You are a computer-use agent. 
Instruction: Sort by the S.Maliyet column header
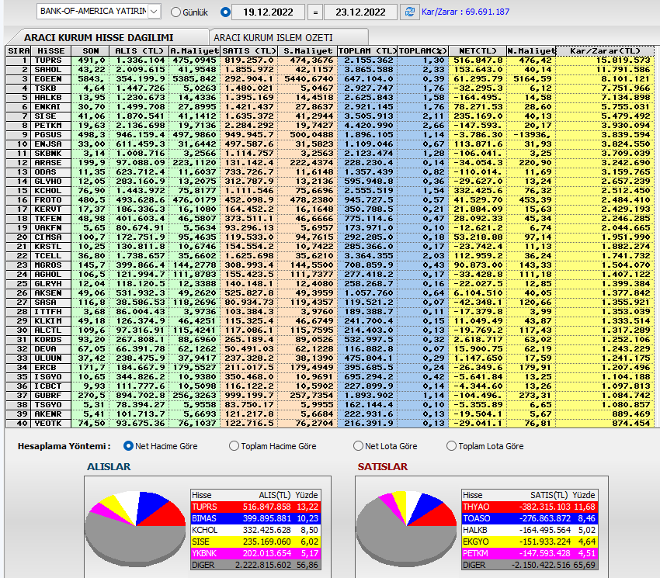tap(307, 51)
